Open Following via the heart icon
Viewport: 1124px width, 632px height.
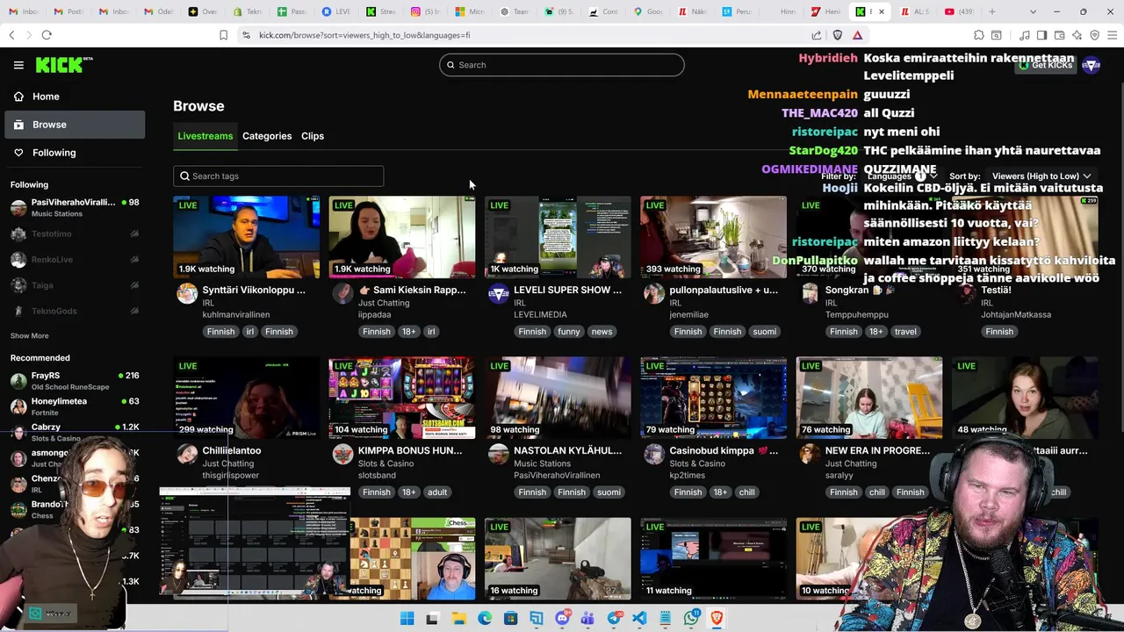click(18, 153)
